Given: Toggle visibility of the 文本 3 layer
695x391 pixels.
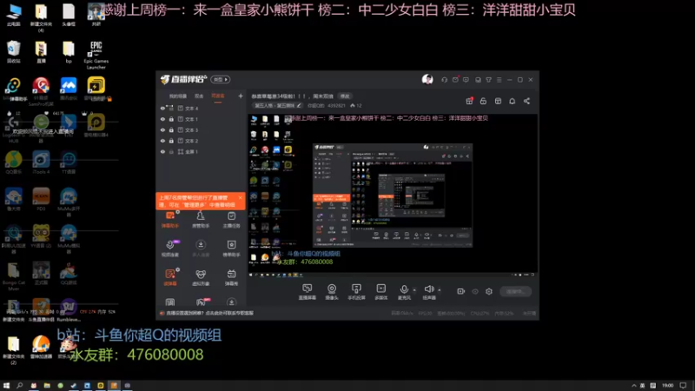Looking at the screenshot, I should coord(162,129).
